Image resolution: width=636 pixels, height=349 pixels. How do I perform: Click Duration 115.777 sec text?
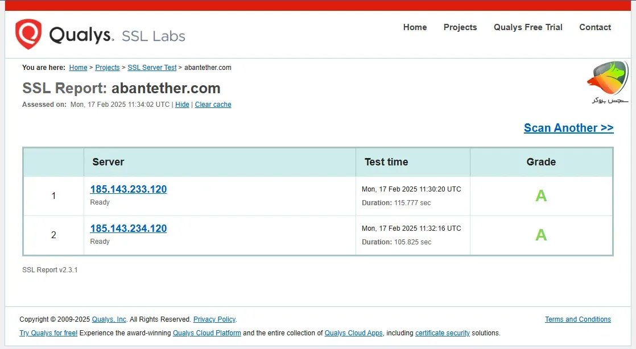click(x=397, y=203)
